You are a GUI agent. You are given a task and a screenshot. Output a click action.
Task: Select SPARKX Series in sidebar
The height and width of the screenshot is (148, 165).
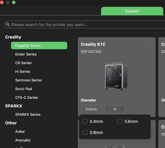tap(28, 115)
